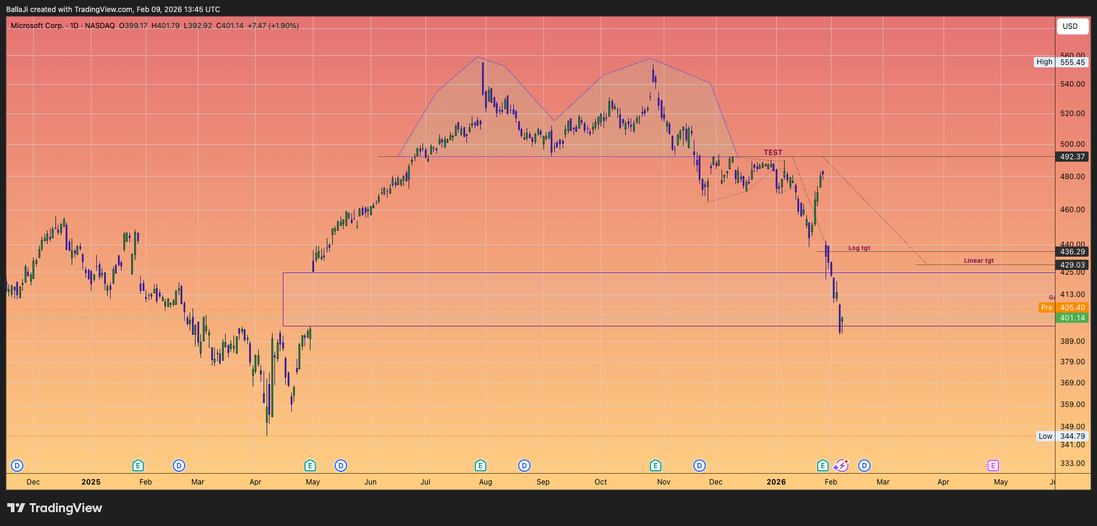Click the 436.29 price label

[1072, 252]
